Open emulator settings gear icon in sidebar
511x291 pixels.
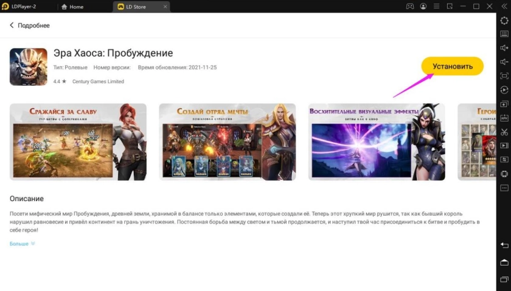coord(504,20)
